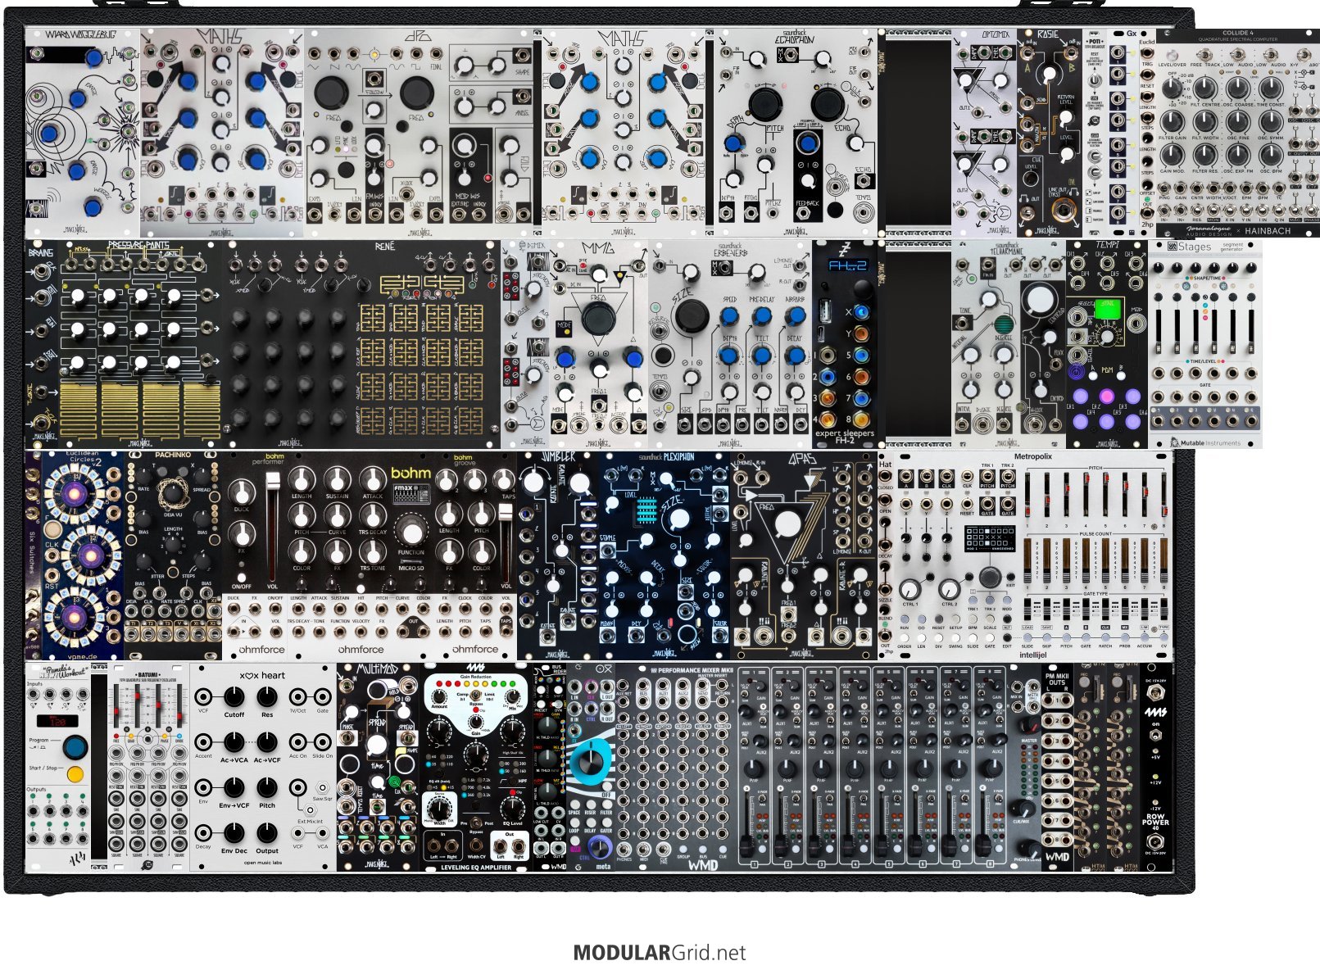Select the expert sleepers FH-2 module
Viewport: 1320px width, 970px height.
point(845,344)
